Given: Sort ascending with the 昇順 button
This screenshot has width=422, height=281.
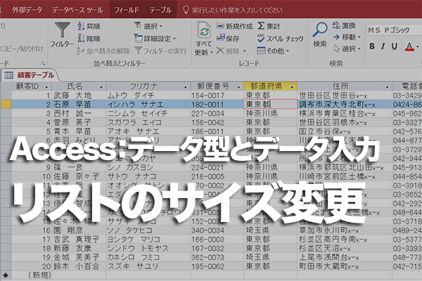Looking at the screenshot, I should tap(89, 26).
